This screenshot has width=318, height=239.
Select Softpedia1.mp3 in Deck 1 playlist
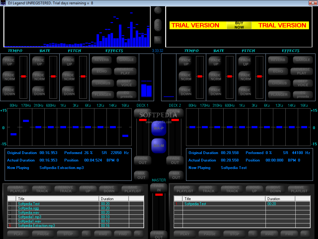[x=75, y=217]
